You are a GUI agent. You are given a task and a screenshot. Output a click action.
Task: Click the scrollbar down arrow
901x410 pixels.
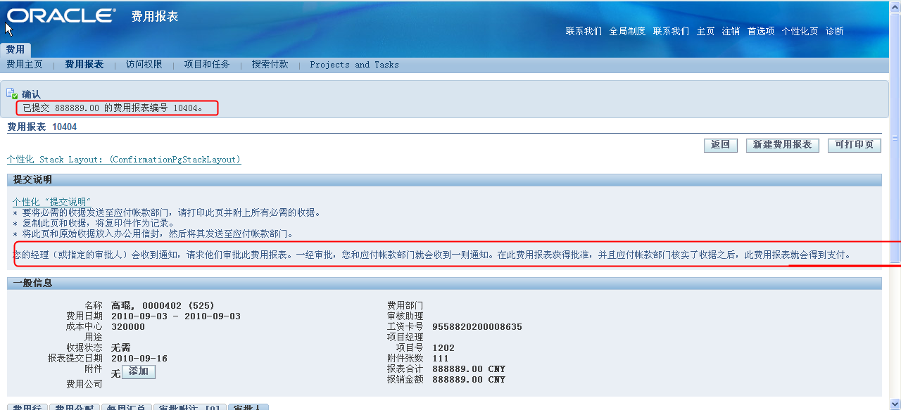pos(895,404)
